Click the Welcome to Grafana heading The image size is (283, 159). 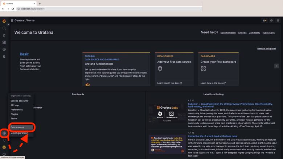coord(34,32)
